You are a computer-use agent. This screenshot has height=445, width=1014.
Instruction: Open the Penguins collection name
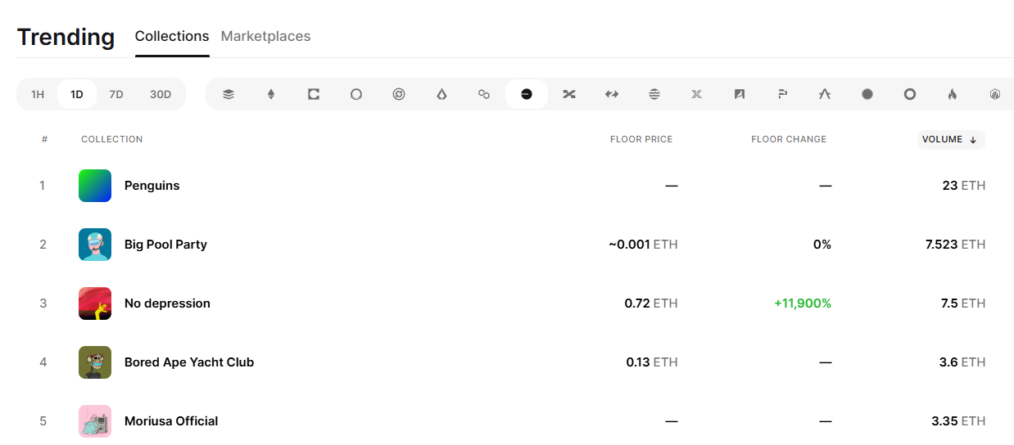(152, 186)
